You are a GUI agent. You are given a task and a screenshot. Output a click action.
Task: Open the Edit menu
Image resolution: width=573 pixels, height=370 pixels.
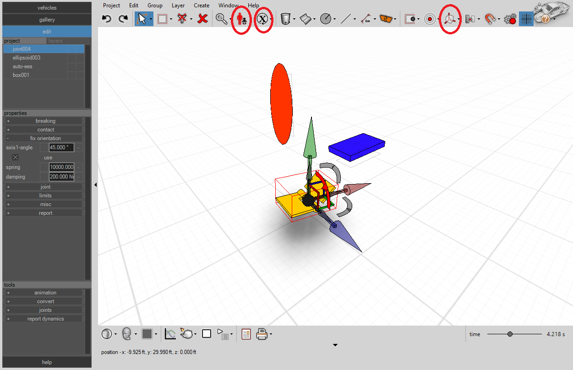click(134, 5)
